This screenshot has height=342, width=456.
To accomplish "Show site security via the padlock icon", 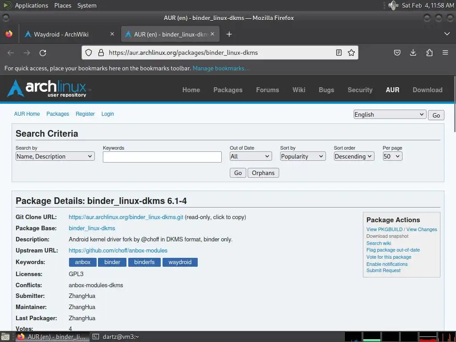I will coord(101,53).
